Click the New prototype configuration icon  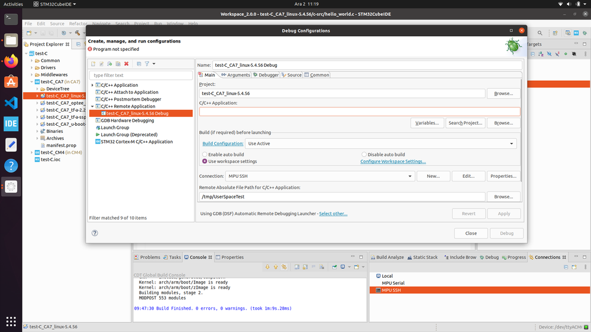101,64
